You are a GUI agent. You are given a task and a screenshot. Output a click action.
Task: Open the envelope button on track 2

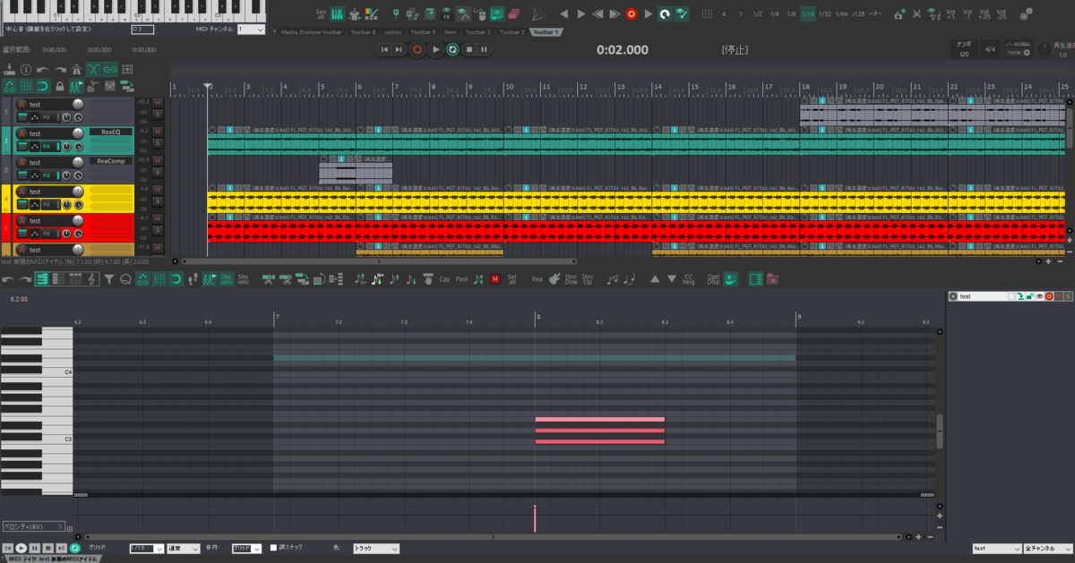[35, 147]
